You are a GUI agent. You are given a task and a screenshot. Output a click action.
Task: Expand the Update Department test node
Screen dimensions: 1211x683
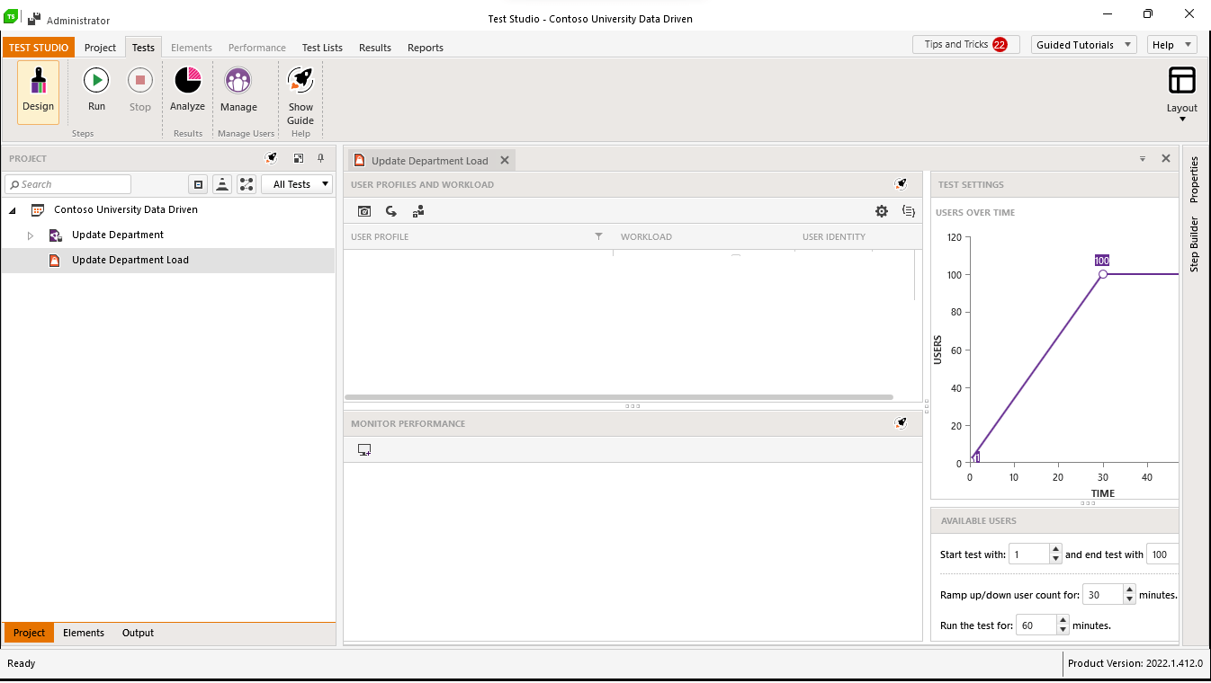30,235
